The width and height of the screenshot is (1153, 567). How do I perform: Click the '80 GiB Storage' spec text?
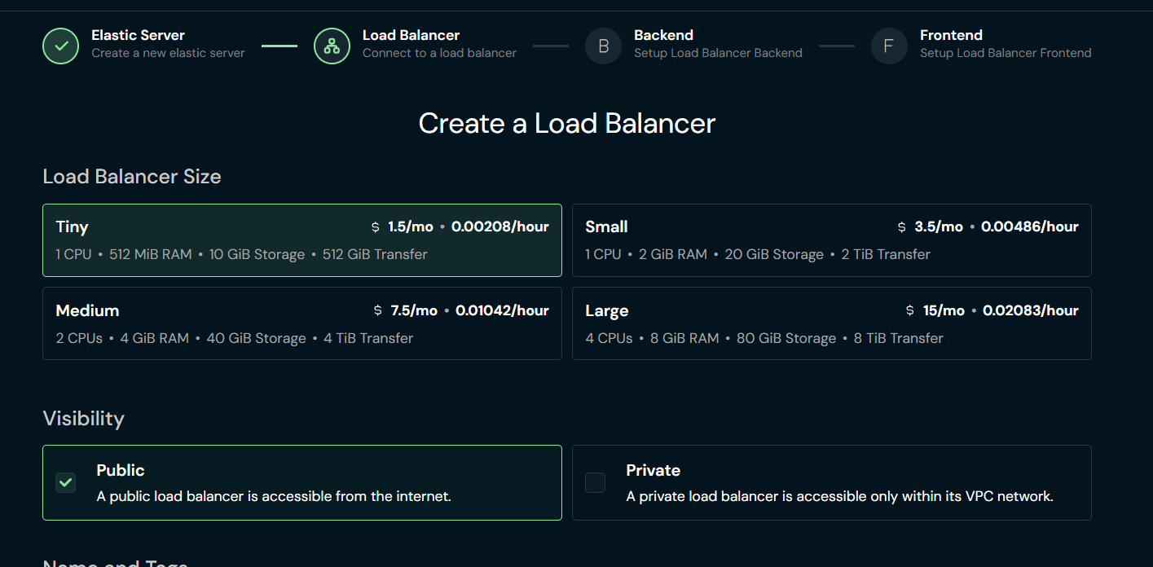[x=786, y=338]
